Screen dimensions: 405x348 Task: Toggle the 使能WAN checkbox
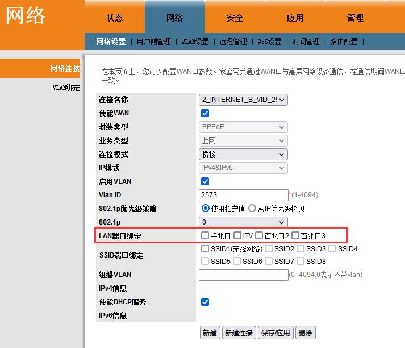point(205,113)
